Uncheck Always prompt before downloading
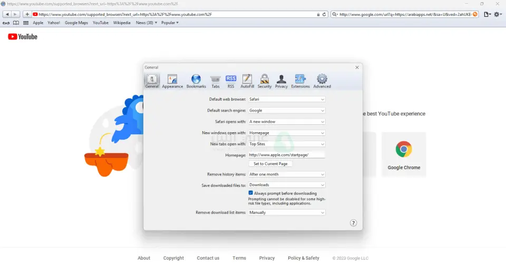Screen dimensions: 506x268 point(251,193)
